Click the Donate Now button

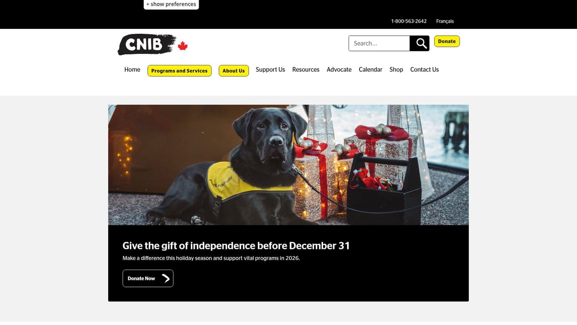click(x=148, y=278)
